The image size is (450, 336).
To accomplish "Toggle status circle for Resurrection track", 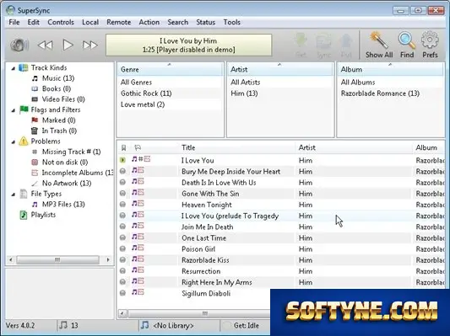I will (122, 271).
